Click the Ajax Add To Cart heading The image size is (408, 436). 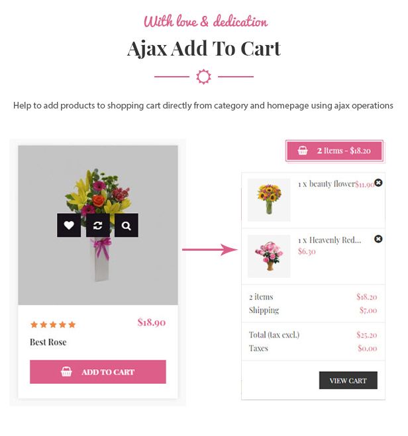(x=204, y=48)
